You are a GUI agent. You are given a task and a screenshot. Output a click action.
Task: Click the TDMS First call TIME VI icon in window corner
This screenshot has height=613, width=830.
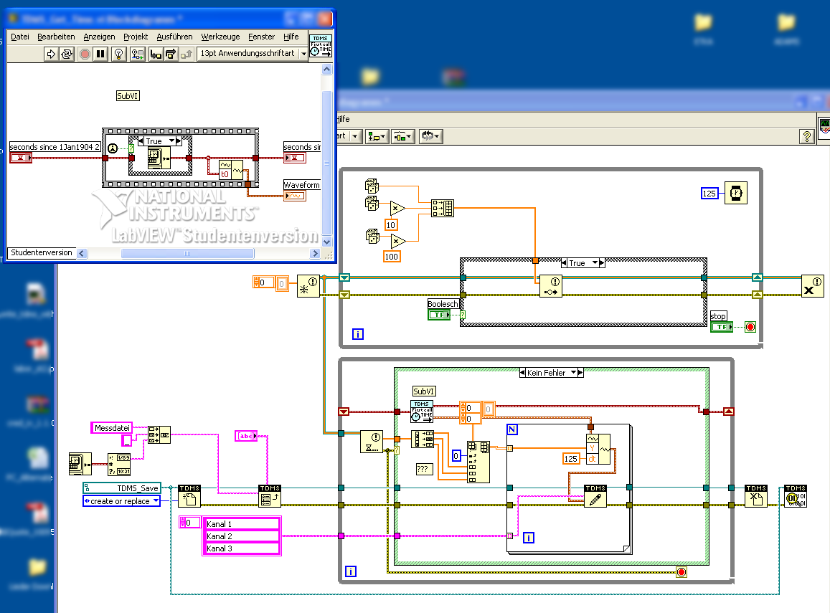(x=320, y=46)
